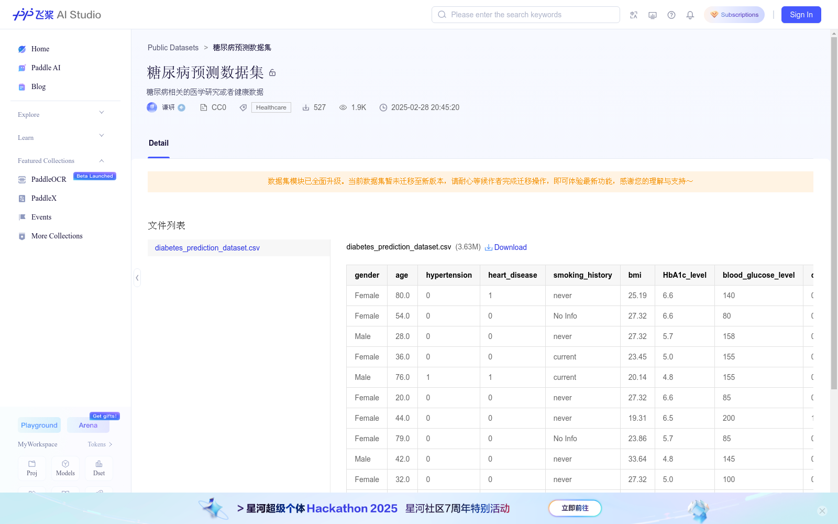Screen dimensions: 838x524
Task: Open PaddleX collection
Action: 44,198
